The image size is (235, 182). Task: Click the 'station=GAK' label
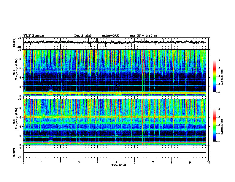point(110,36)
